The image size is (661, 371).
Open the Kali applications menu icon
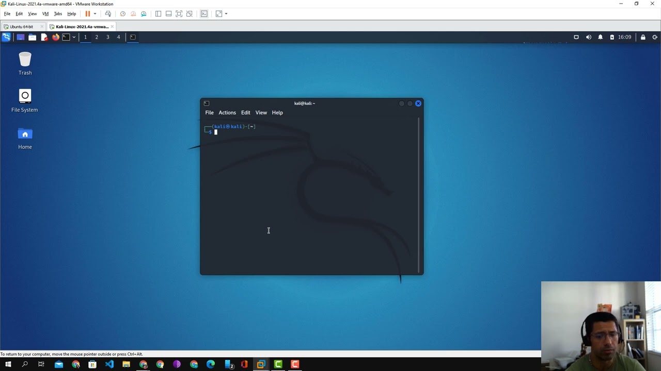6,37
